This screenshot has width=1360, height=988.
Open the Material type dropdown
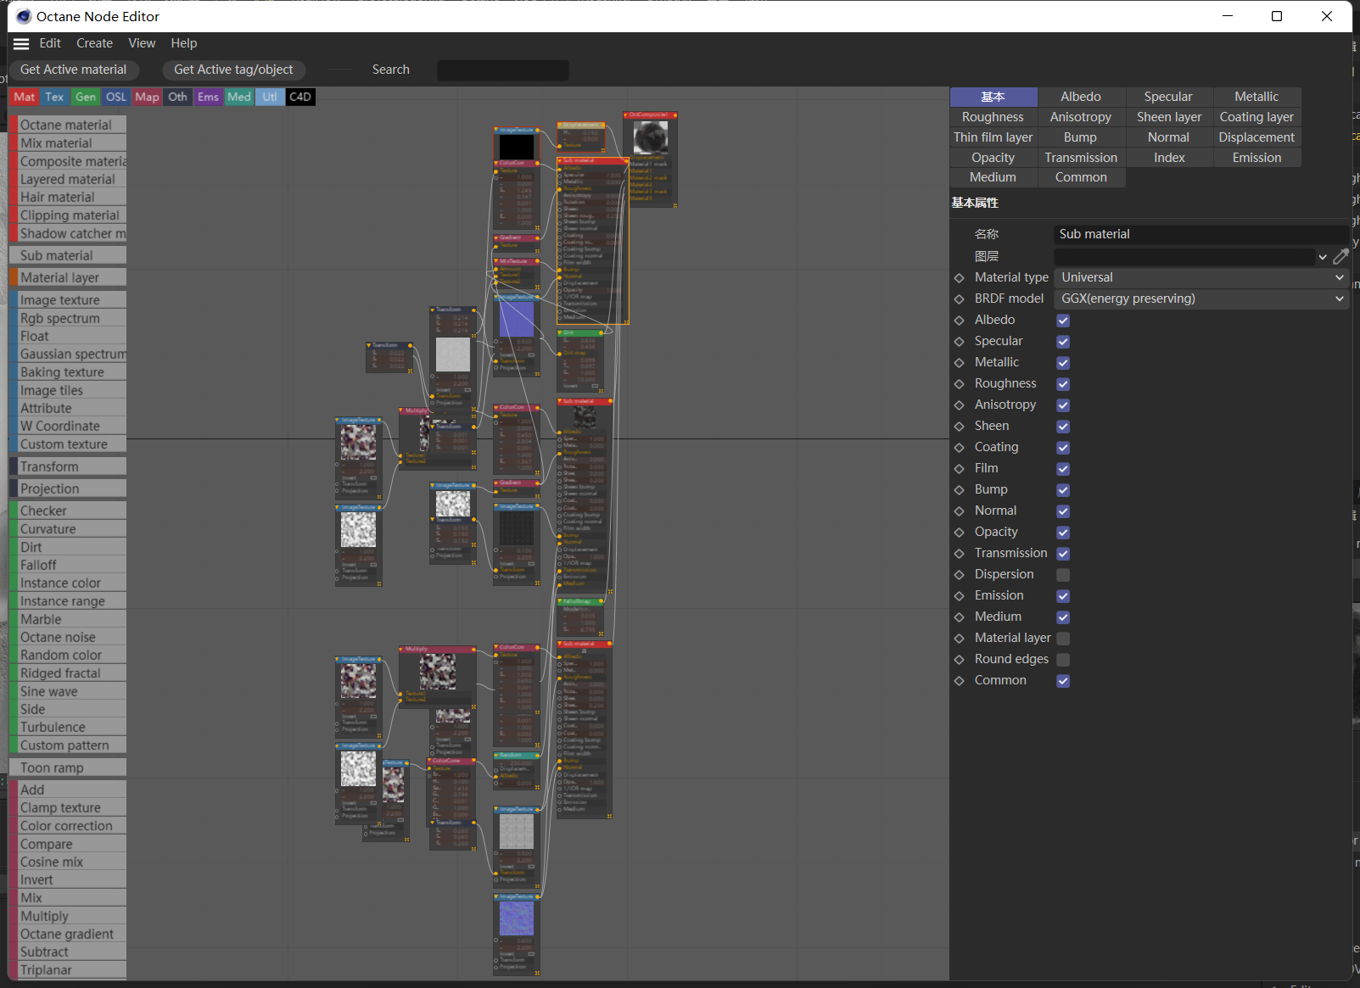point(1200,277)
